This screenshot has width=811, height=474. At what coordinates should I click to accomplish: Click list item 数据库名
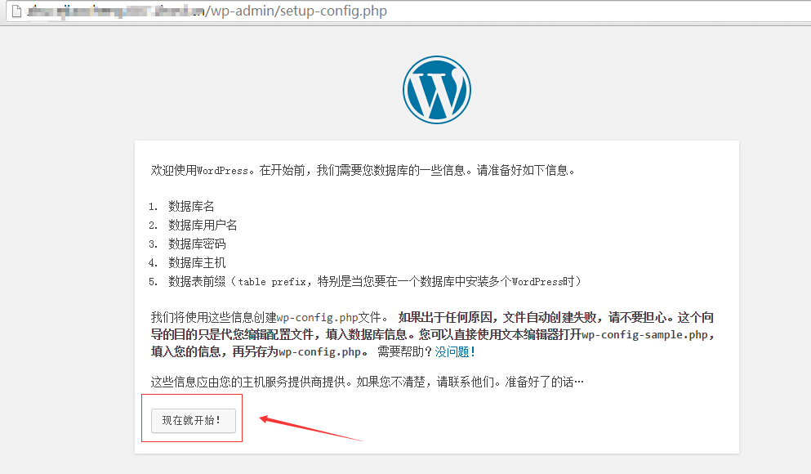(x=191, y=207)
